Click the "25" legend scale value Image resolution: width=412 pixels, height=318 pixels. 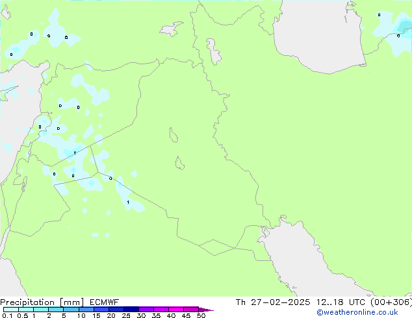(126, 315)
